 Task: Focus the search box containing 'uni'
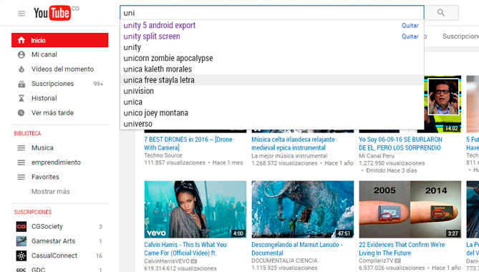click(272, 13)
